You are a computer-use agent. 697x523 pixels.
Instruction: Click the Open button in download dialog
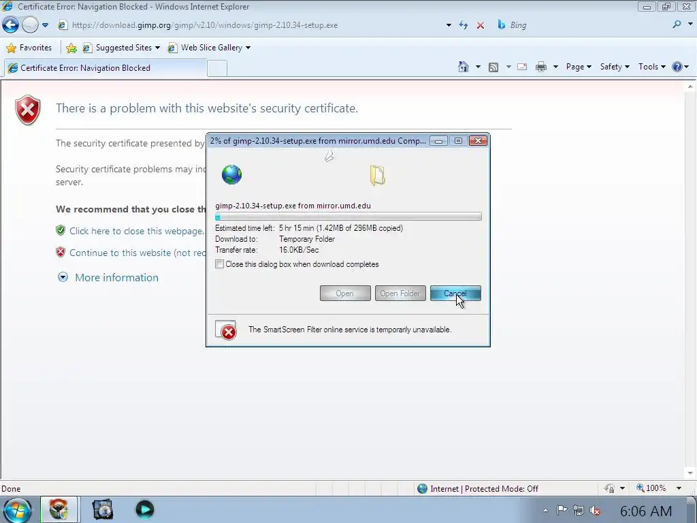tap(345, 294)
